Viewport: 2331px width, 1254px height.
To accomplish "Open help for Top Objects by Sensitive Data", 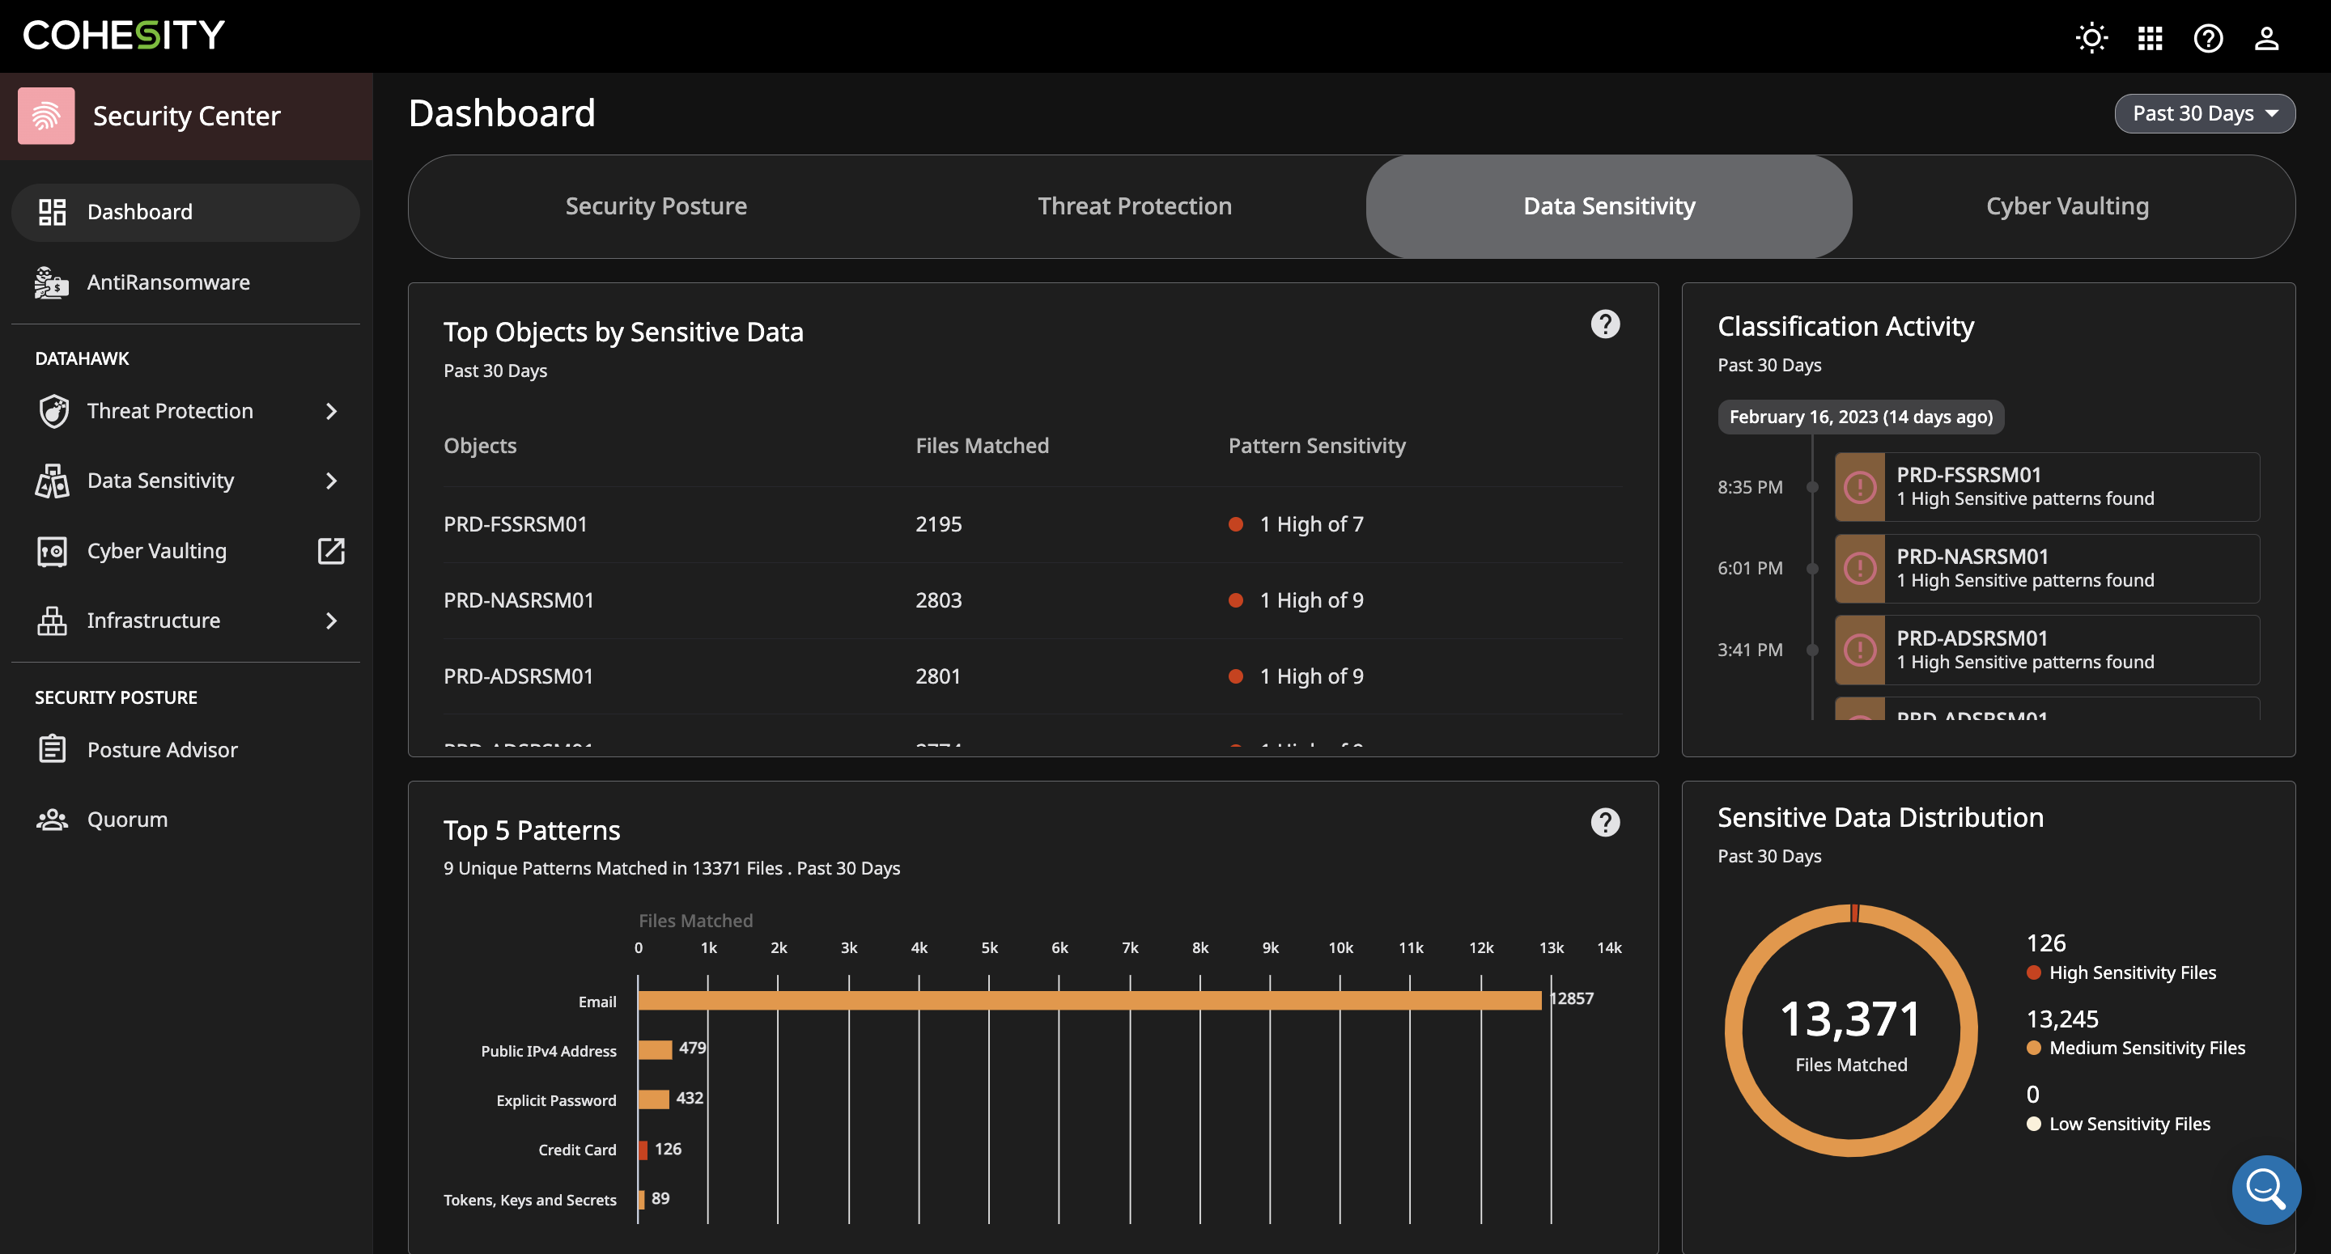I will coord(1605,324).
